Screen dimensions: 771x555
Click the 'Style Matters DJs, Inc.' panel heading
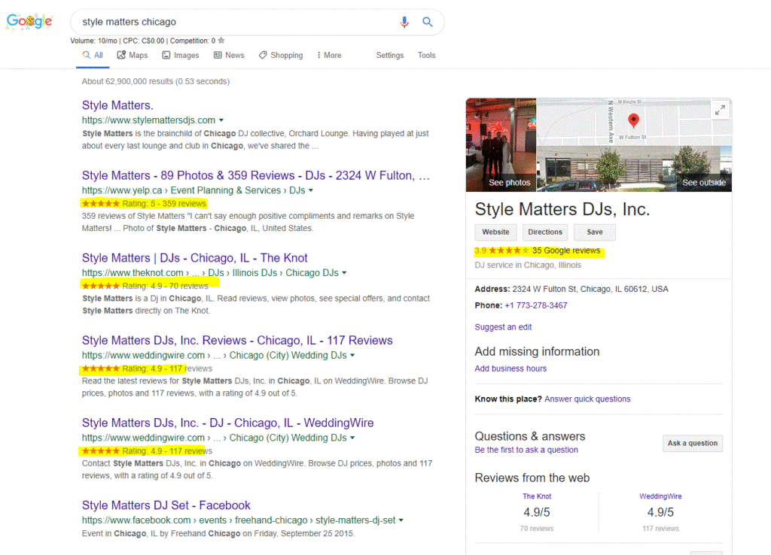562,210
